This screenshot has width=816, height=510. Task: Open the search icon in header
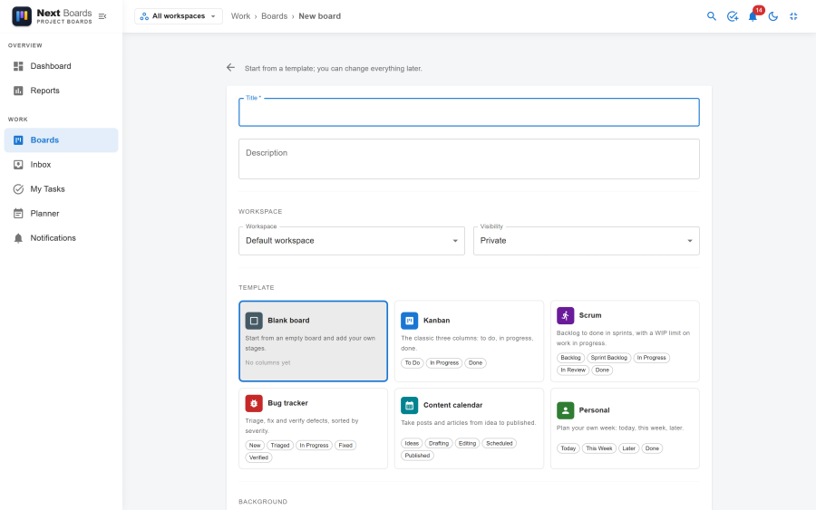point(712,16)
